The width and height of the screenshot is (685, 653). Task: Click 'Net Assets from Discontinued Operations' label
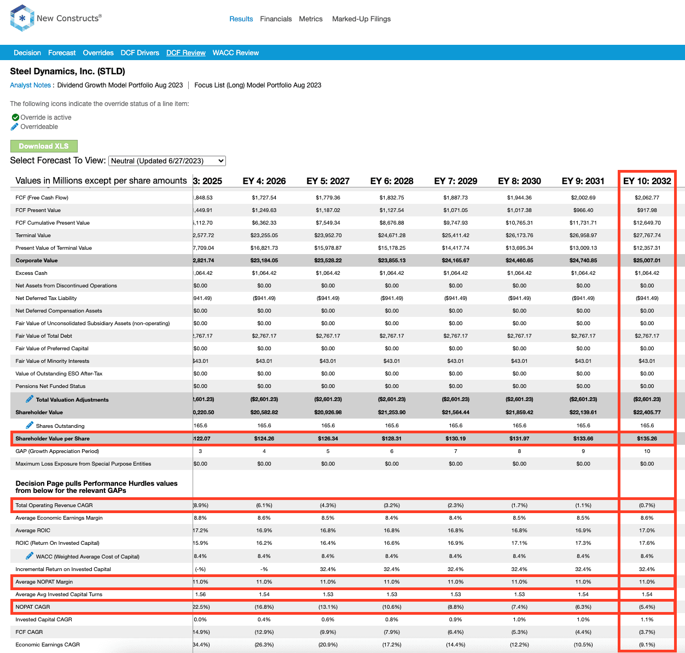click(66, 286)
